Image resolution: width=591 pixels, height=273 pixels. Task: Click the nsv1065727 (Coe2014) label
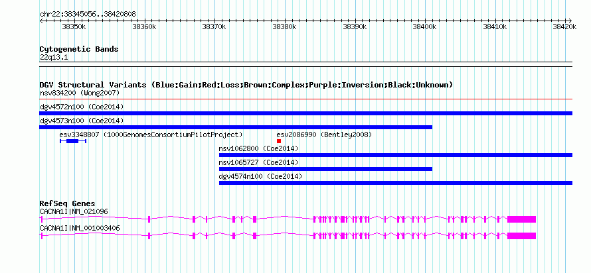(258, 162)
